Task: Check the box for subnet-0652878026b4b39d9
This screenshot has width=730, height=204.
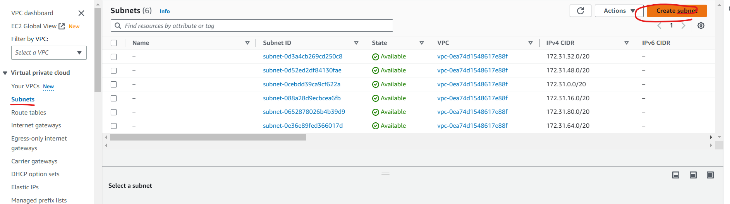Action: coord(113,112)
